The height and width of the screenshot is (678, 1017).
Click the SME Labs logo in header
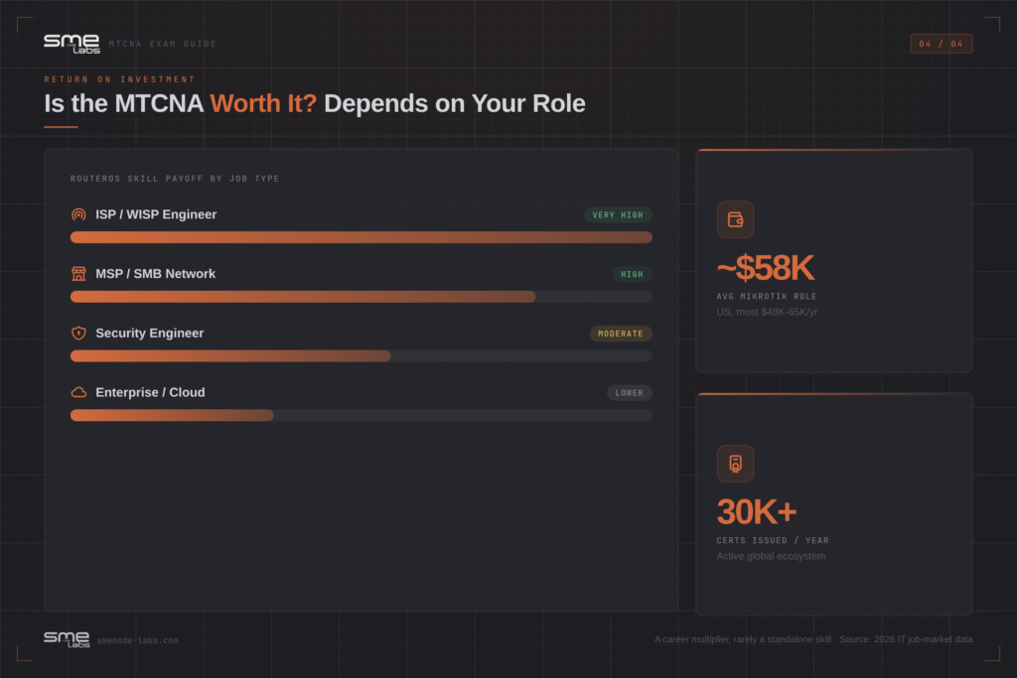point(72,44)
